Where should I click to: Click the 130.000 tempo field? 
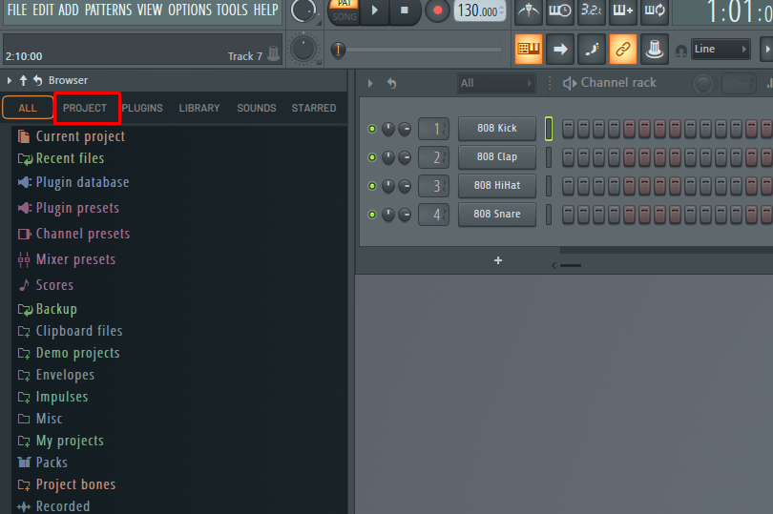pos(479,10)
